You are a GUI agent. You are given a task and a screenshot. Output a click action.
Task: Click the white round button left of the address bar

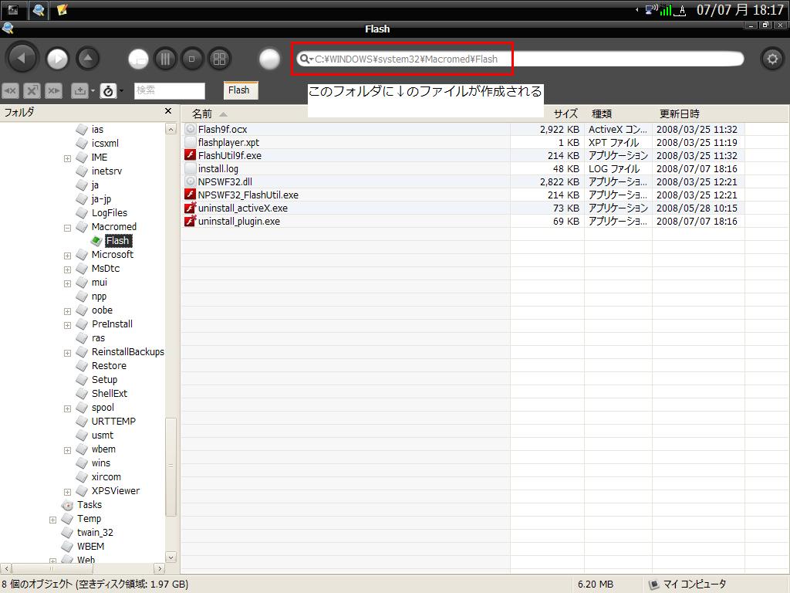(x=269, y=59)
